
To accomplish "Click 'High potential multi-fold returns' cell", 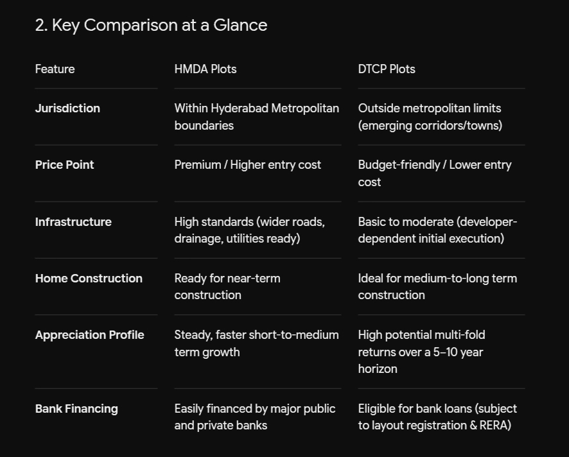I will (x=422, y=352).
